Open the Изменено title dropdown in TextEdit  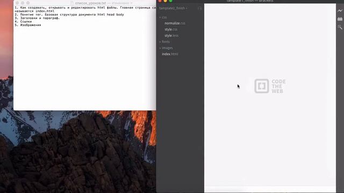click(x=122, y=3)
